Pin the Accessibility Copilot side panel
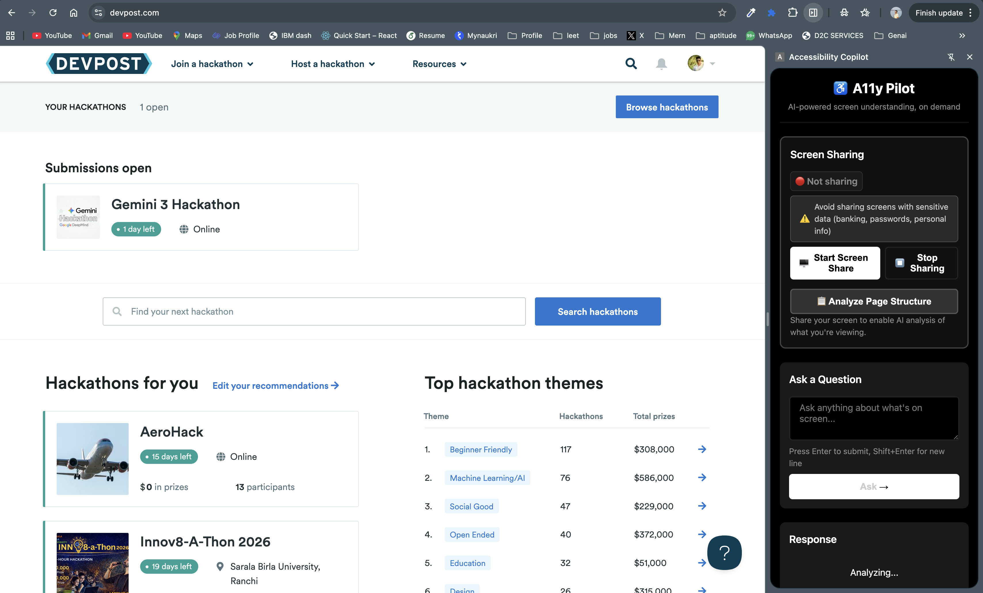Viewport: 983px width, 593px height. coord(951,57)
